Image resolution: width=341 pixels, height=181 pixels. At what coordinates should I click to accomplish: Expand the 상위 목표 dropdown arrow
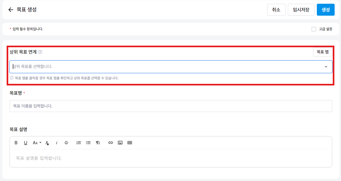pos(326,67)
